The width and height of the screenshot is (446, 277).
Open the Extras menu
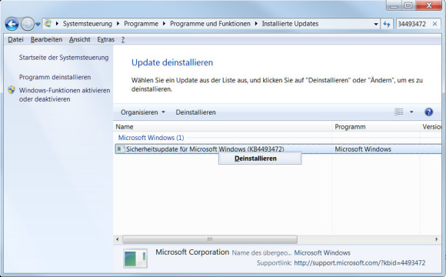click(x=106, y=39)
